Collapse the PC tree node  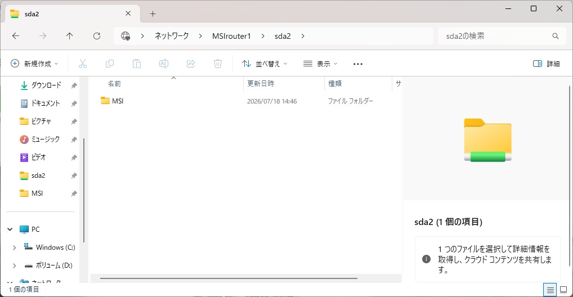[x=10, y=229]
